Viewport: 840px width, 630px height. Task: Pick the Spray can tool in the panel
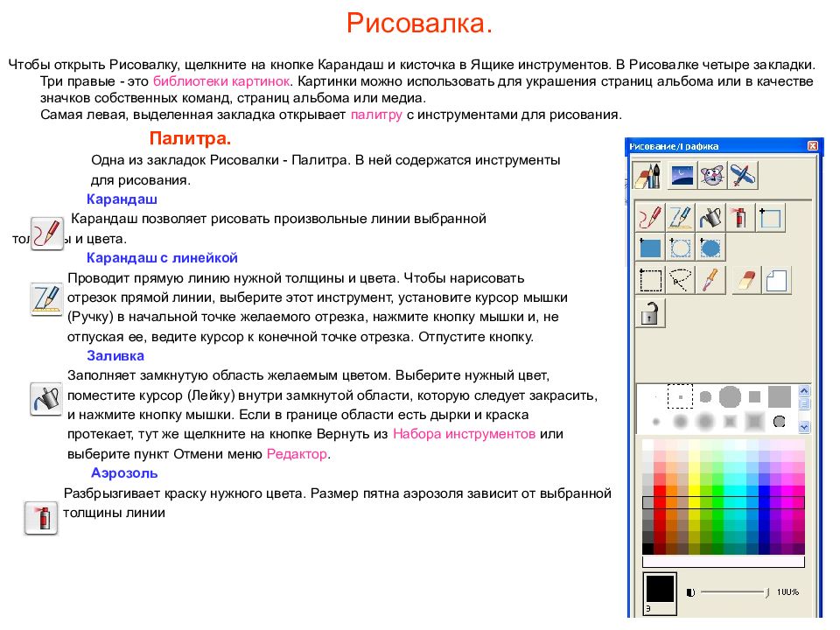point(740,218)
